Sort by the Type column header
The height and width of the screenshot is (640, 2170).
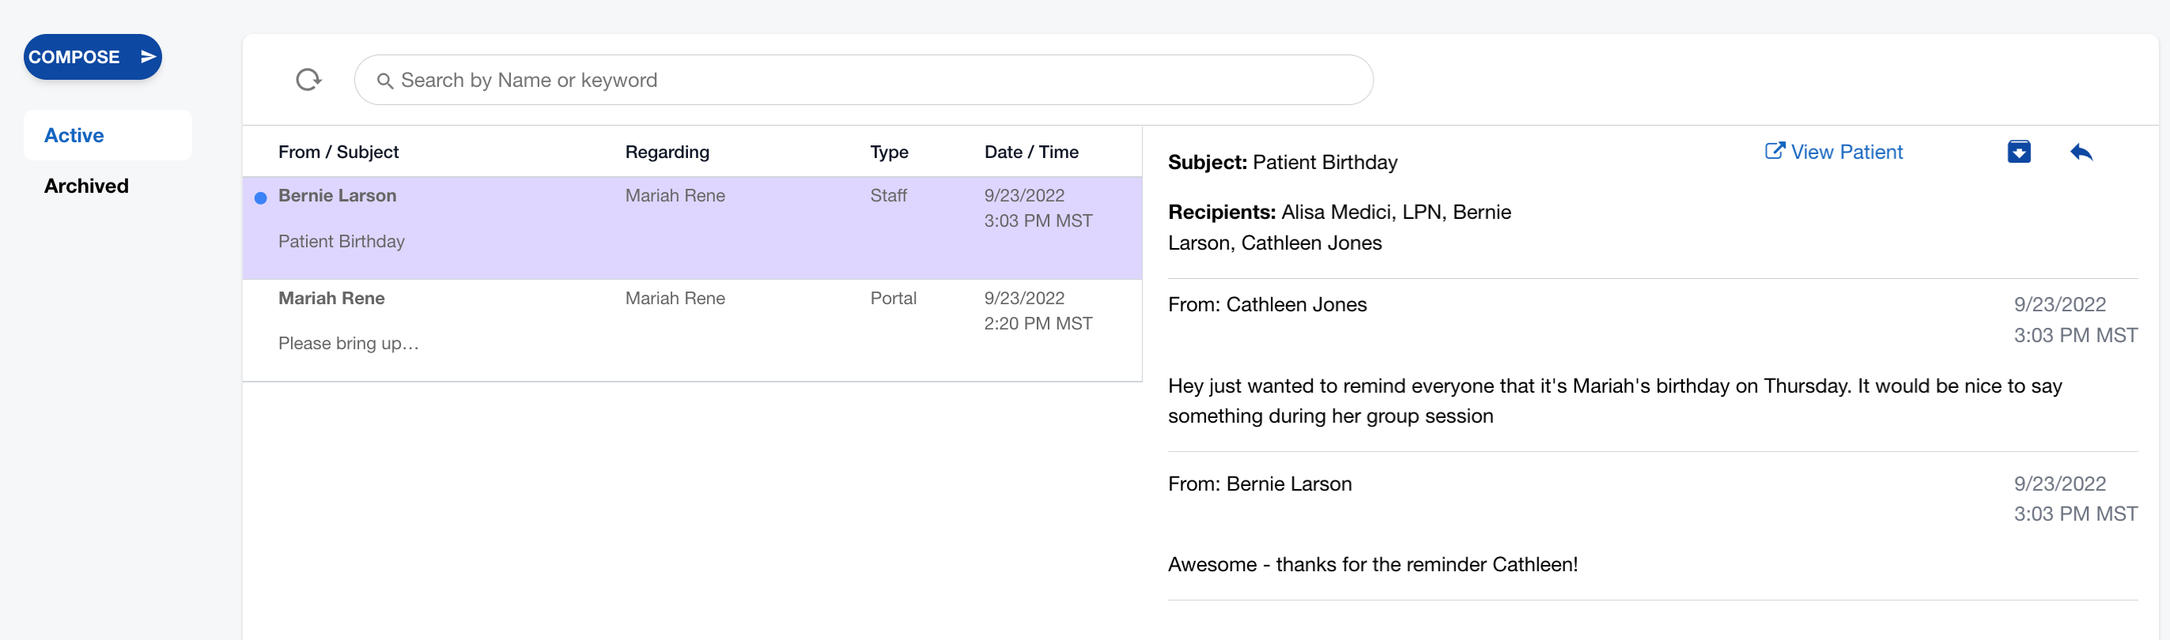pos(889,152)
